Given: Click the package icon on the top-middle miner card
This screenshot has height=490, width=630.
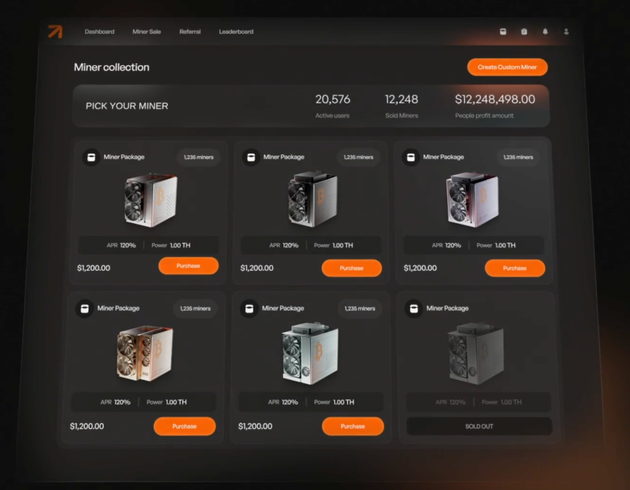Looking at the screenshot, I should (x=251, y=158).
